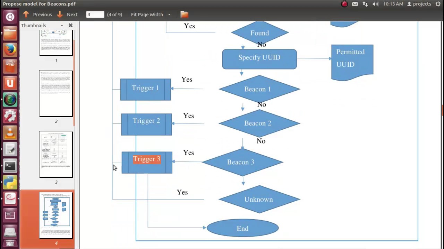Viewport: 444px width, 249px height.
Task: Click the Next page down arrow
Action: pos(60,14)
